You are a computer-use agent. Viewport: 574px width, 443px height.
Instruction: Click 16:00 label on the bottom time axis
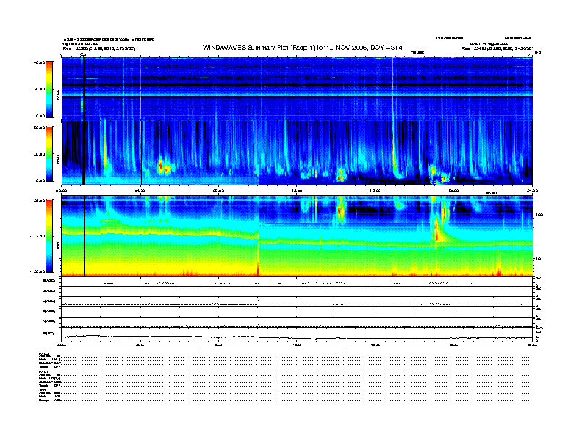coord(375,345)
